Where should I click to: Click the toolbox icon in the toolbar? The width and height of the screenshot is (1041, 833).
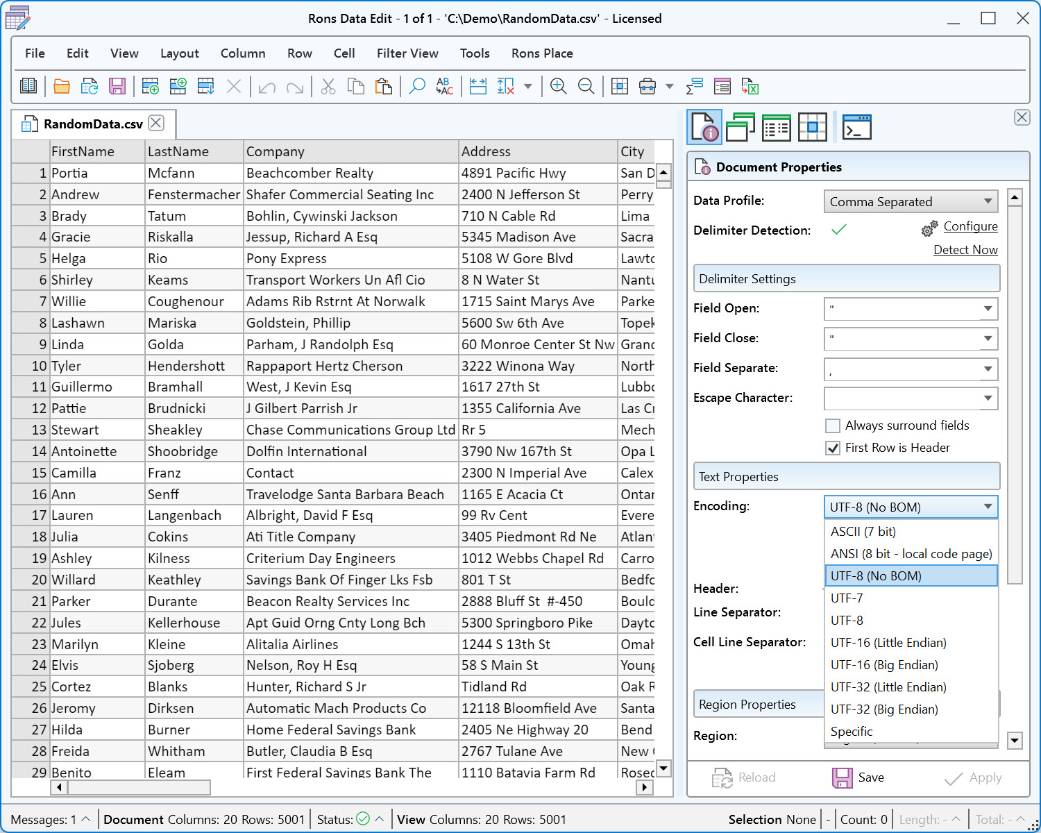pyautogui.click(x=648, y=86)
